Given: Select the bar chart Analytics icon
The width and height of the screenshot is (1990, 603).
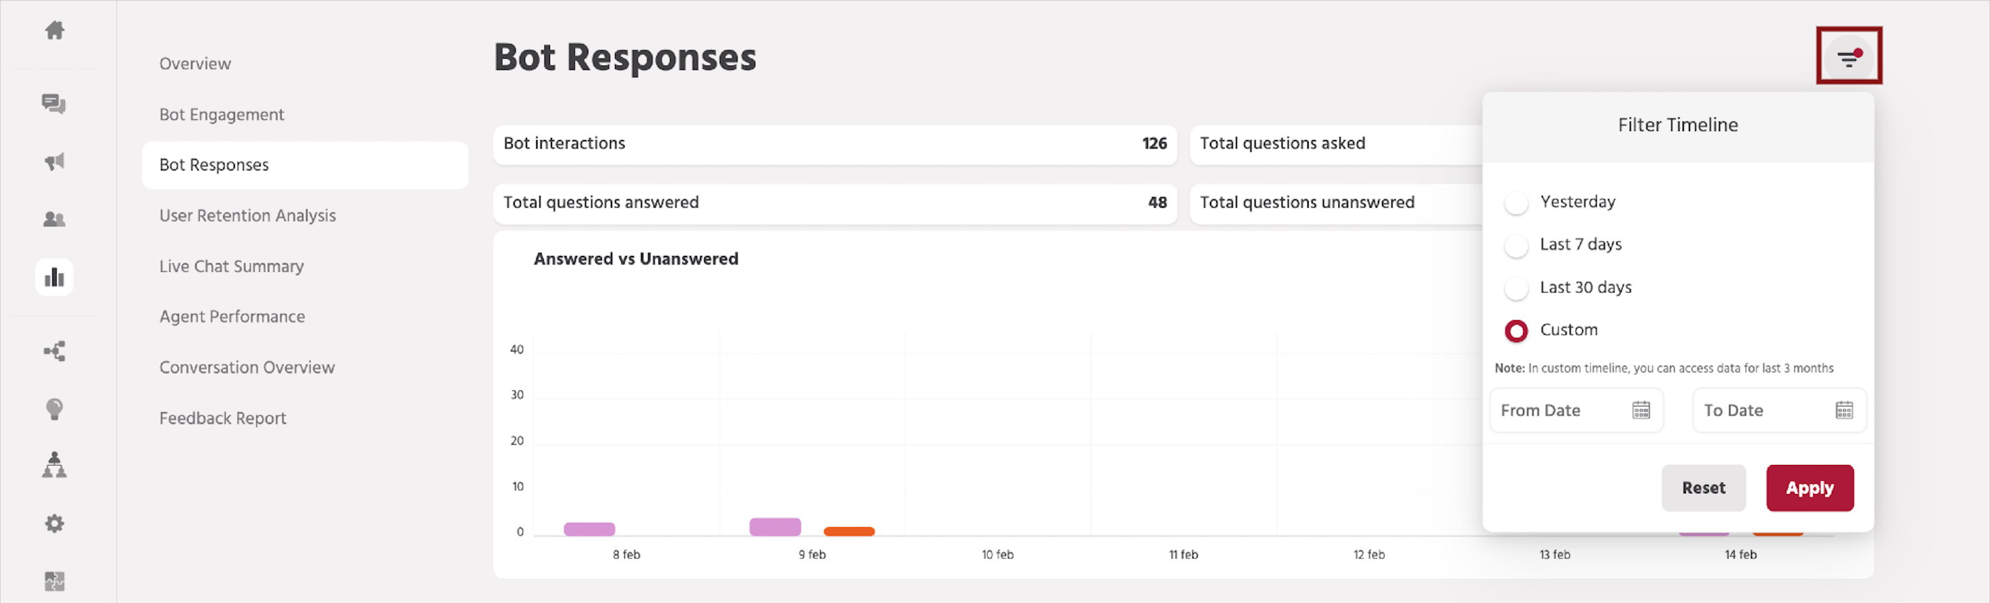Looking at the screenshot, I should [54, 276].
